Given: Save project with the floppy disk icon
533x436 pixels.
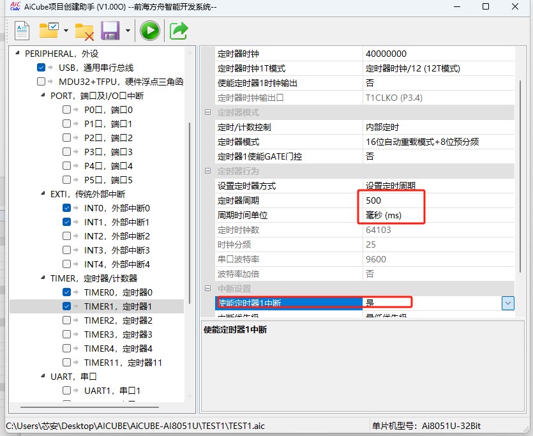Looking at the screenshot, I should click(110, 31).
